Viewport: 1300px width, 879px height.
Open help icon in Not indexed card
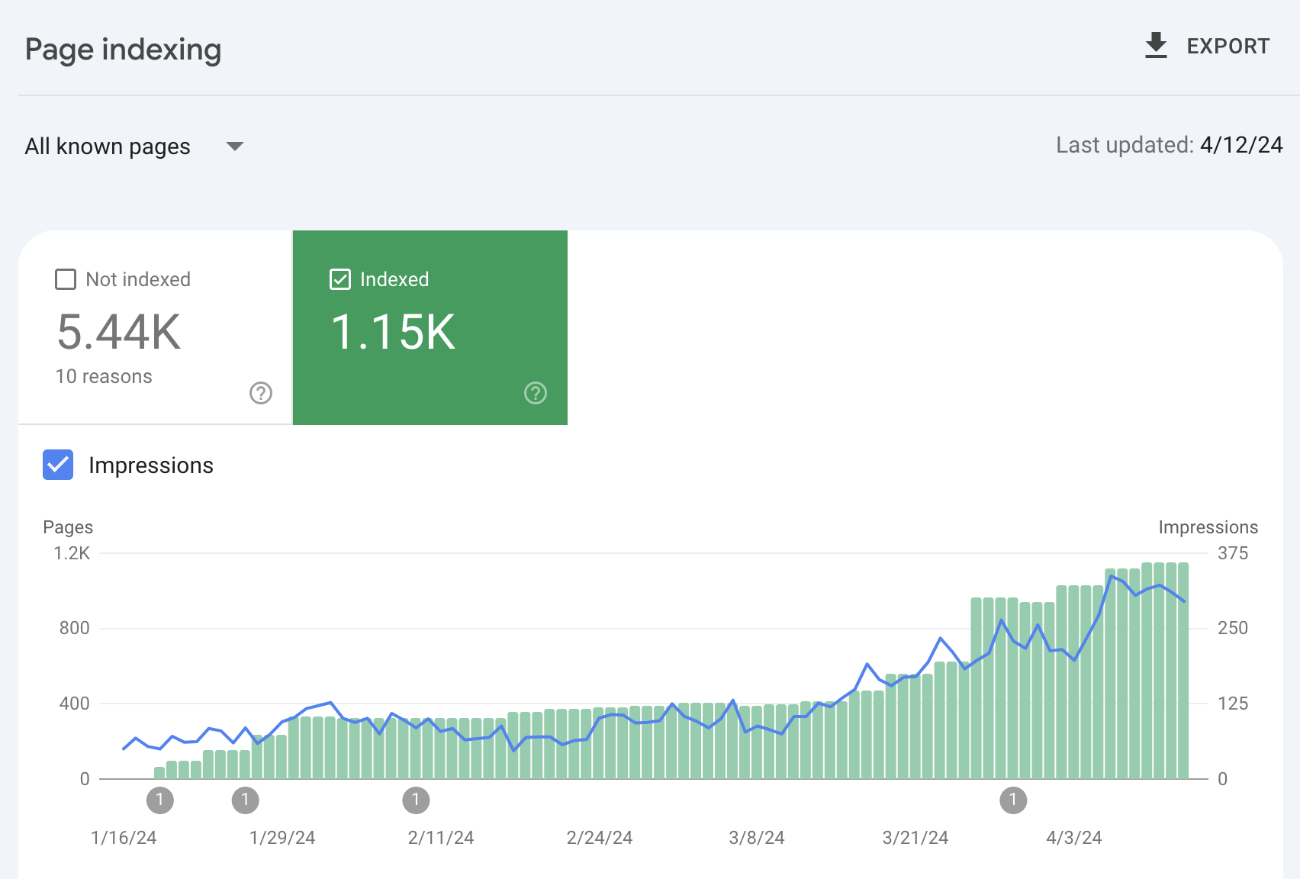[x=261, y=393]
